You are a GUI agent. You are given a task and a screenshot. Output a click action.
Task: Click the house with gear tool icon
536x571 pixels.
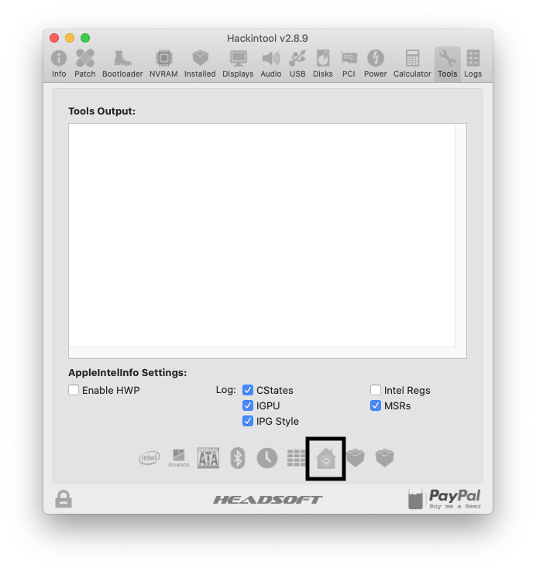point(325,458)
